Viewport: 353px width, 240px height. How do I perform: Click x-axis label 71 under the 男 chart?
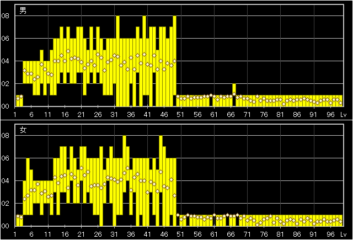[x=247, y=115]
